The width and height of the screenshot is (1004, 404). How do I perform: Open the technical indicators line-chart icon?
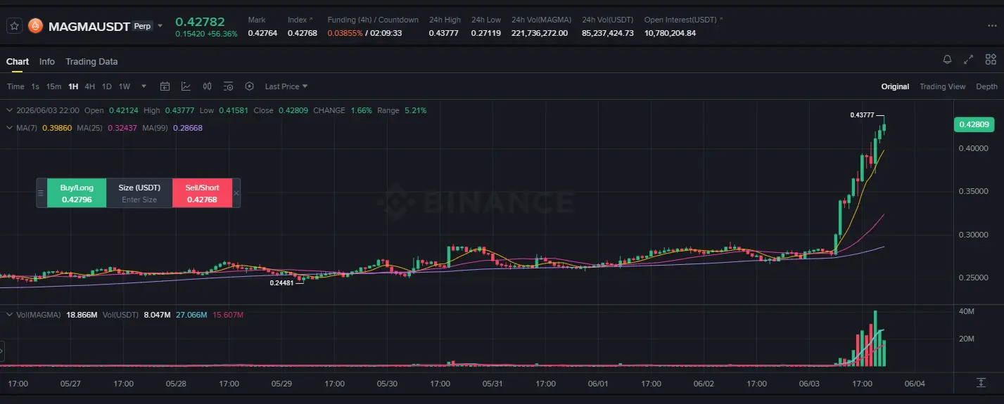point(186,86)
